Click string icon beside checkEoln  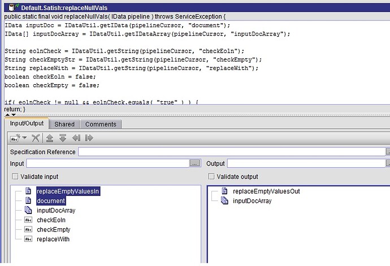tap(28, 220)
